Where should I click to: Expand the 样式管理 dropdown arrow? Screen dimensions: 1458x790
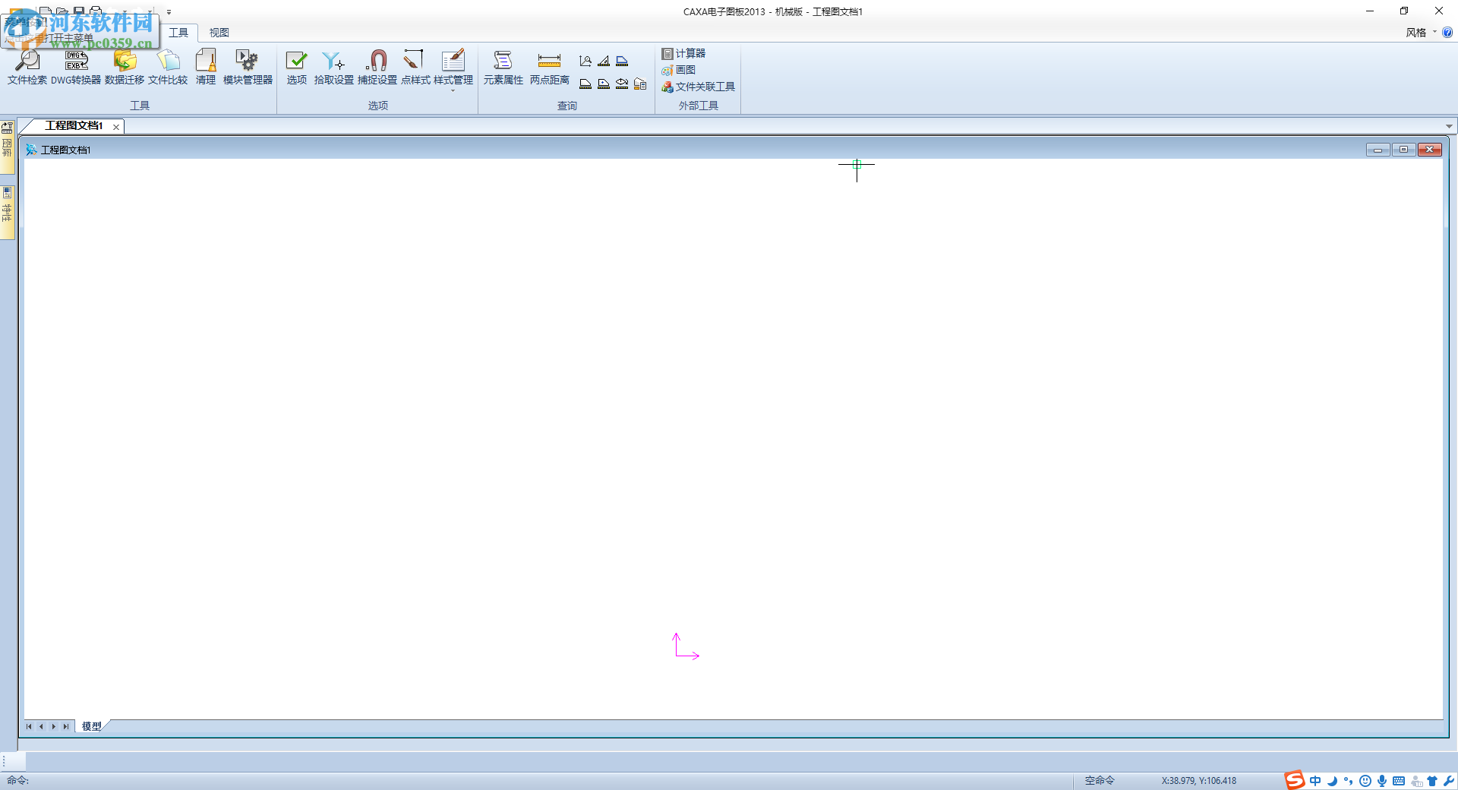pos(453,91)
